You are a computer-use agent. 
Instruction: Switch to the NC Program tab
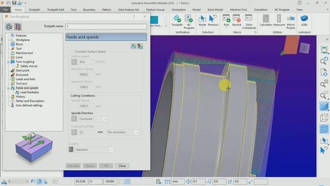click(282, 10)
